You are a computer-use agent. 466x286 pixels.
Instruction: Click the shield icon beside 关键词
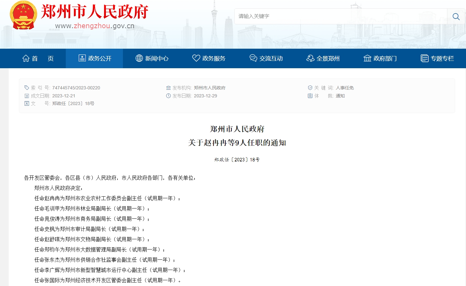(310, 88)
